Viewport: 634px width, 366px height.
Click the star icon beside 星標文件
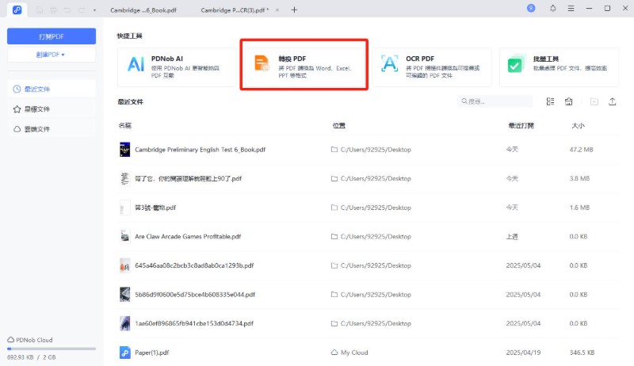(x=17, y=109)
